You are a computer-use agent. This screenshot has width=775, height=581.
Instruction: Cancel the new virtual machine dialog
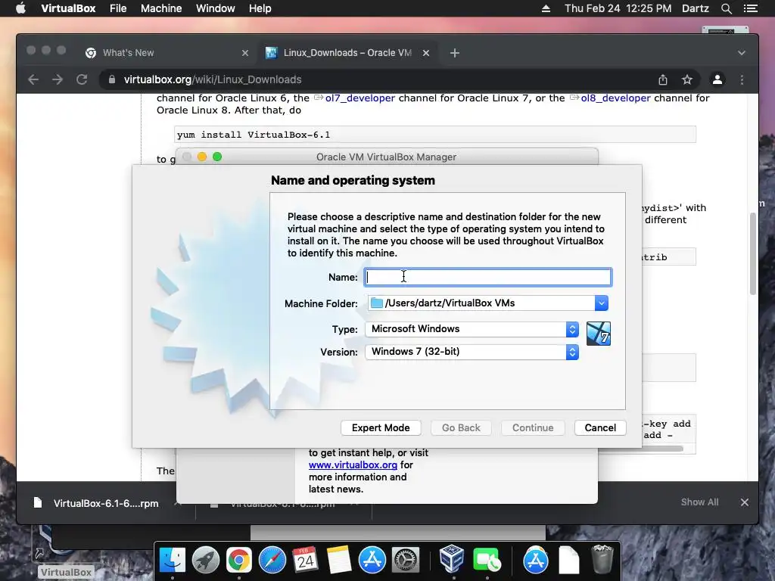pos(600,428)
